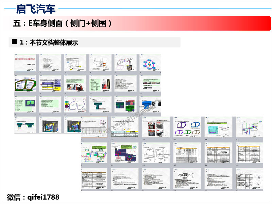Open slide 42 thumbnail with blue line section
The image size is (272, 204).
tap(250, 127)
